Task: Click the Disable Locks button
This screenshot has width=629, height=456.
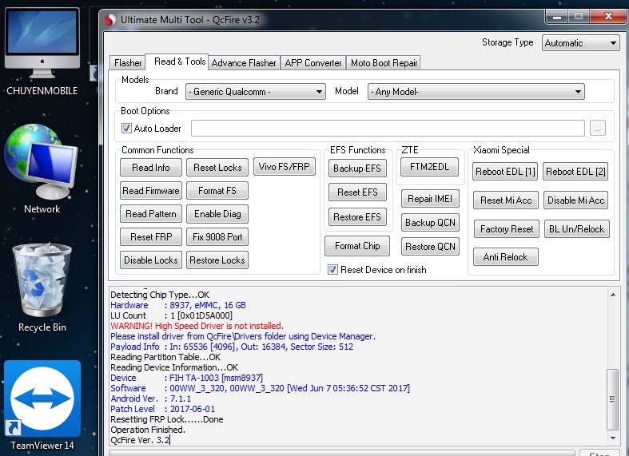Action: [x=151, y=260]
